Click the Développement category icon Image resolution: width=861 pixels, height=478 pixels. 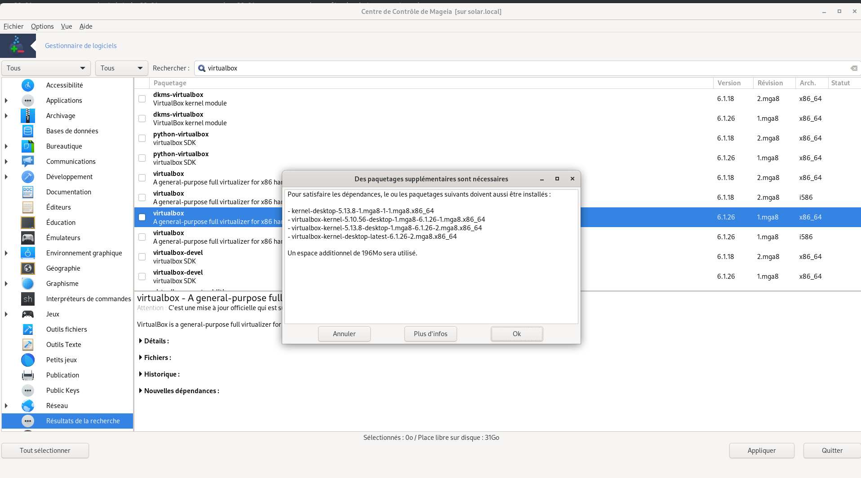[x=28, y=177]
